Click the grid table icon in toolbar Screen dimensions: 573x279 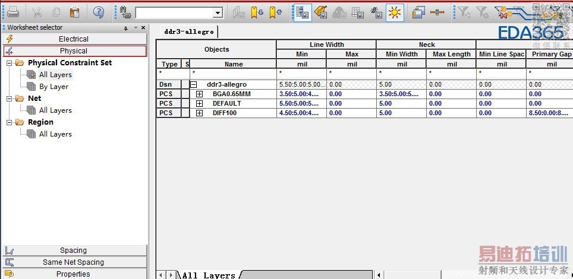[x=357, y=12]
